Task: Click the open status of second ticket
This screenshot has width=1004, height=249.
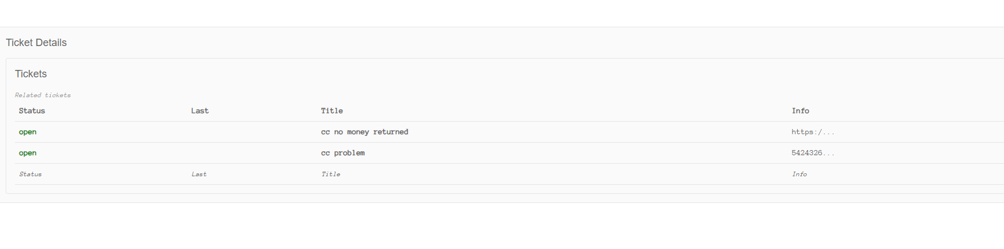Action: (x=27, y=153)
